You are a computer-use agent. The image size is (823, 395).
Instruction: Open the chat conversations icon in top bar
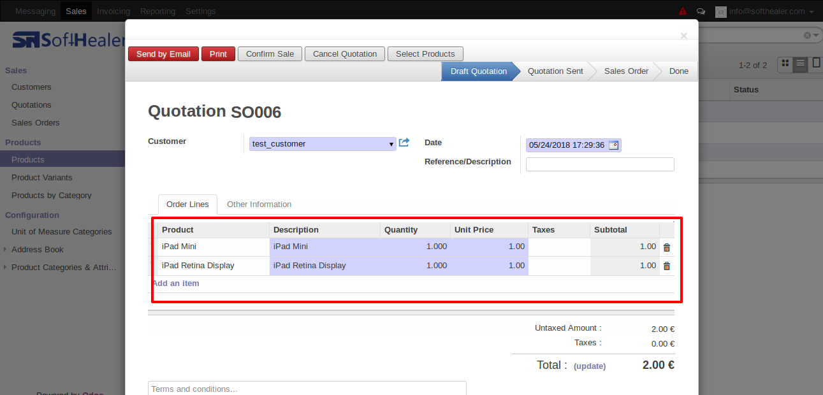click(701, 11)
